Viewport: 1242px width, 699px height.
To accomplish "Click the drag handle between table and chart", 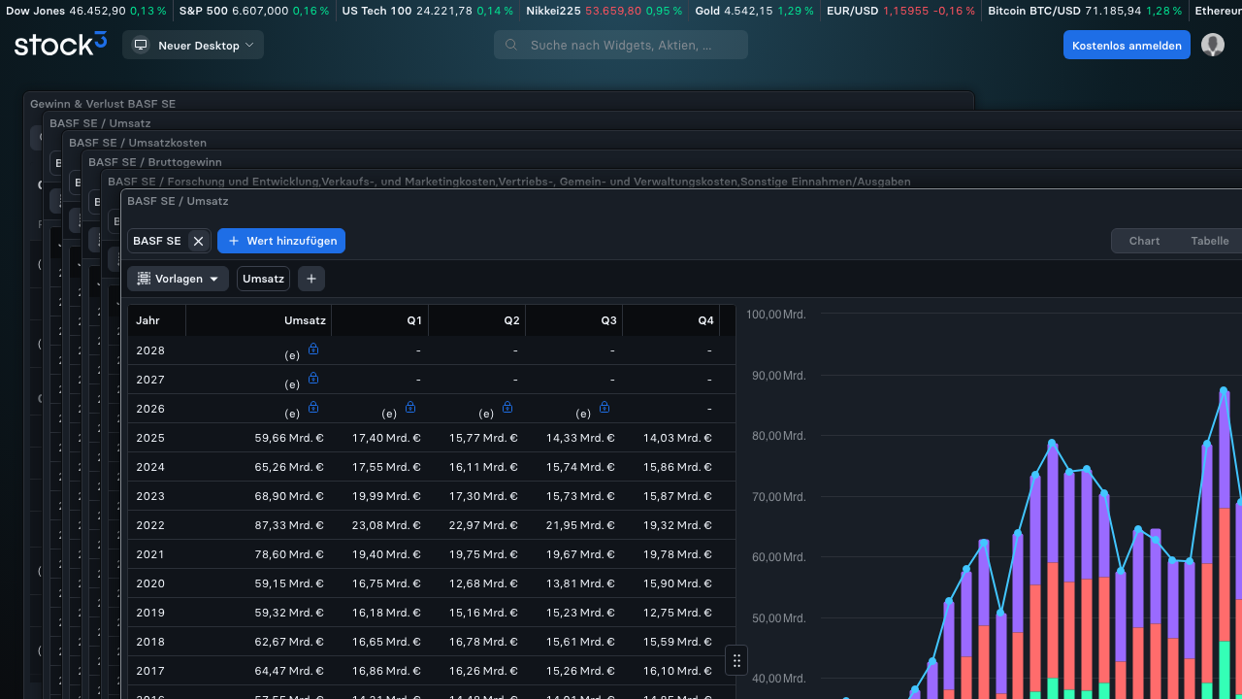I will 736,660.
